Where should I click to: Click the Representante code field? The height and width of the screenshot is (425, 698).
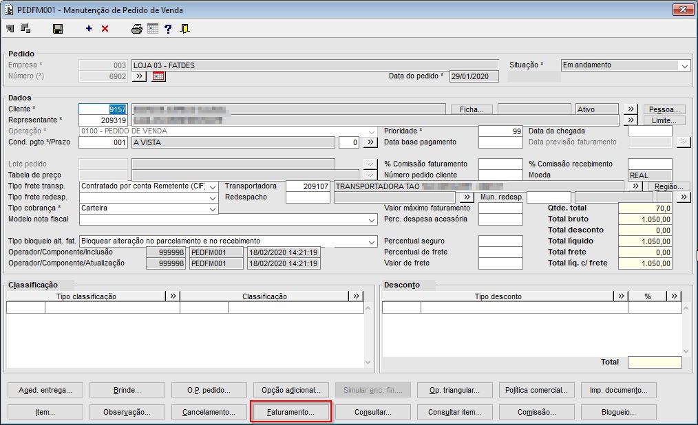click(103, 120)
